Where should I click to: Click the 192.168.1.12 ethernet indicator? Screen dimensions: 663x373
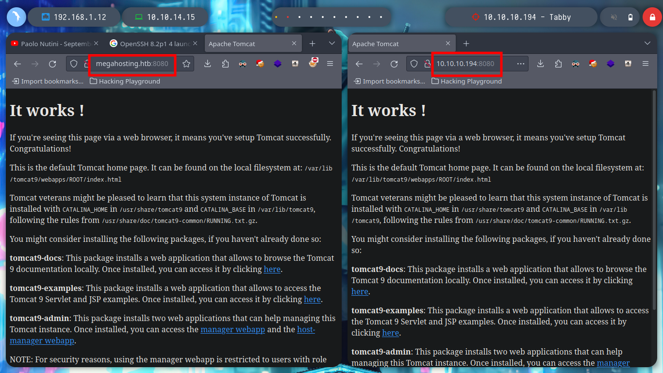[x=74, y=17]
